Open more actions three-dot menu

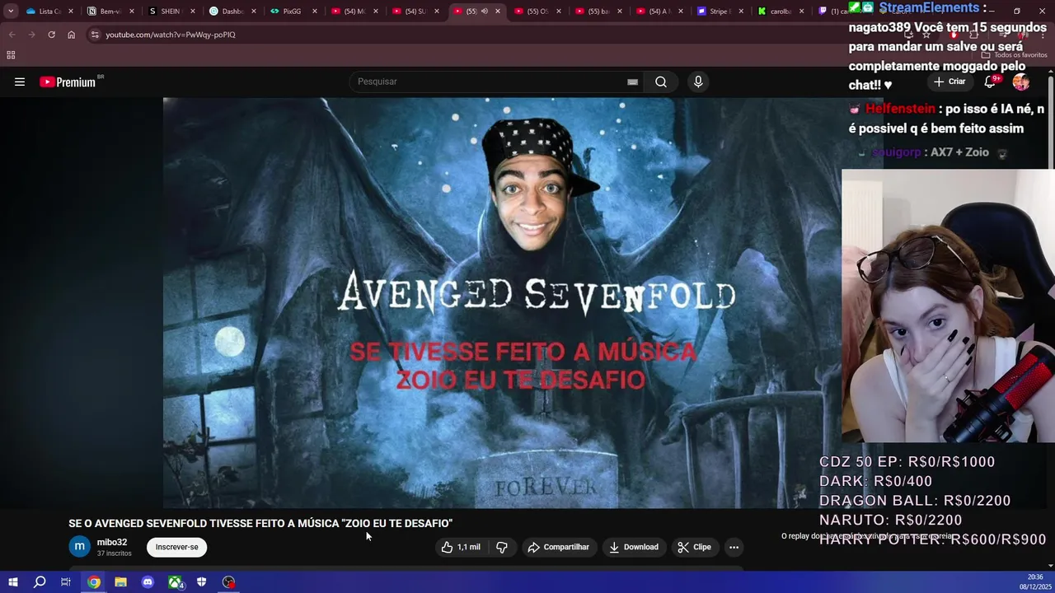pyautogui.click(x=734, y=547)
